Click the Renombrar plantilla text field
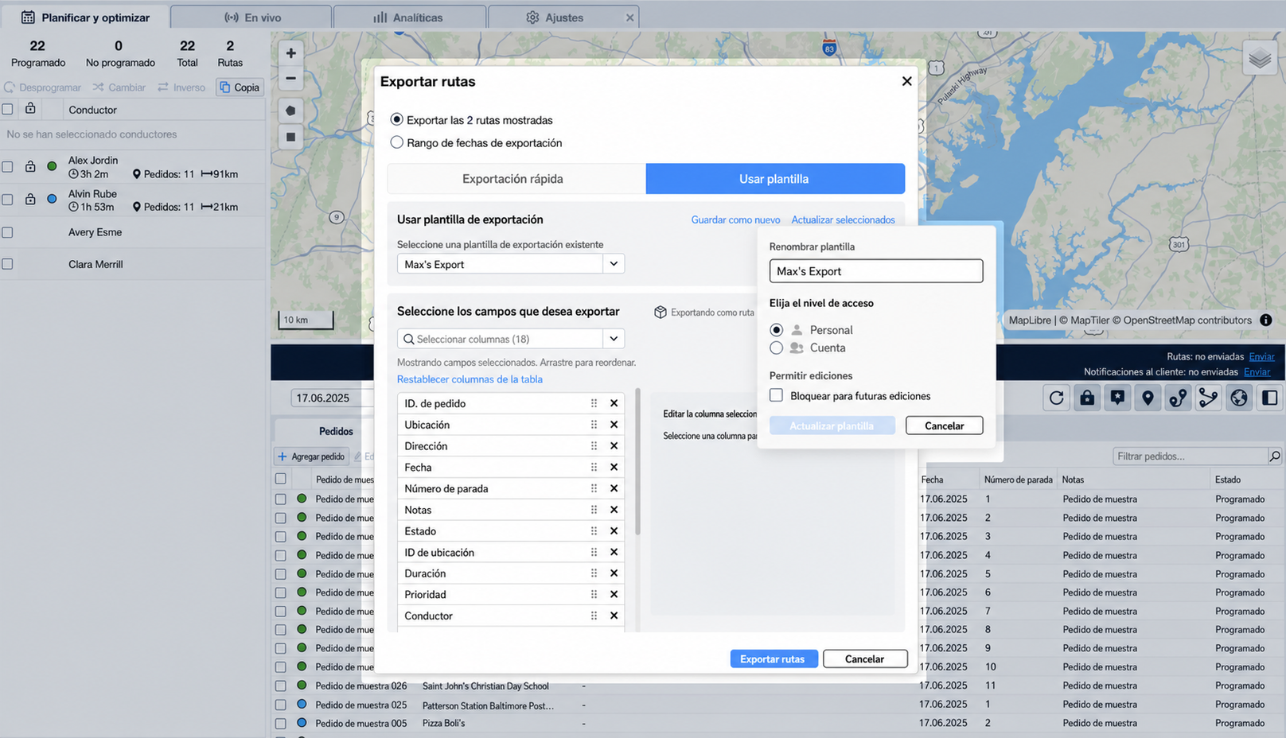Viewport: 1286px width, 738px height. [x=875, y=271]
